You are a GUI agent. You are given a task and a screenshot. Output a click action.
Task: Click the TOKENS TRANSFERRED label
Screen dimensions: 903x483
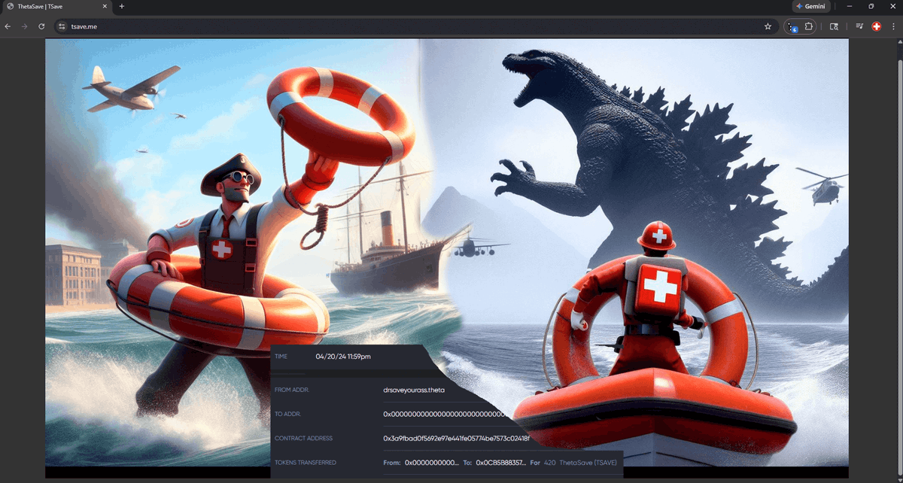click(306, 462)
